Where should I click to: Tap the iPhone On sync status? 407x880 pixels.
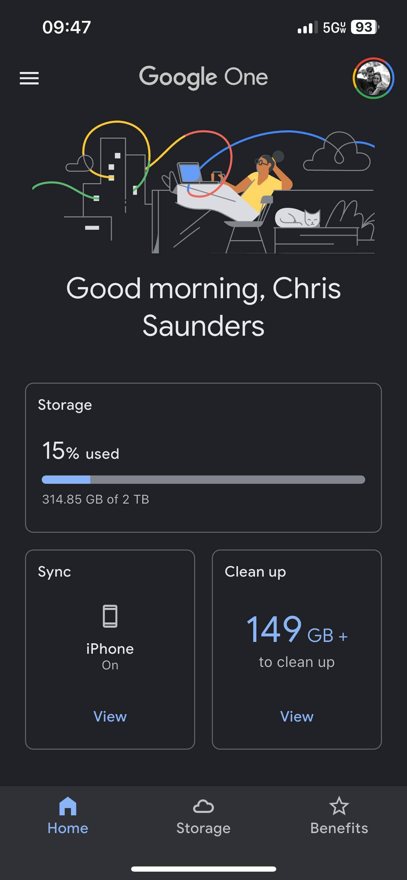point(110,656)
